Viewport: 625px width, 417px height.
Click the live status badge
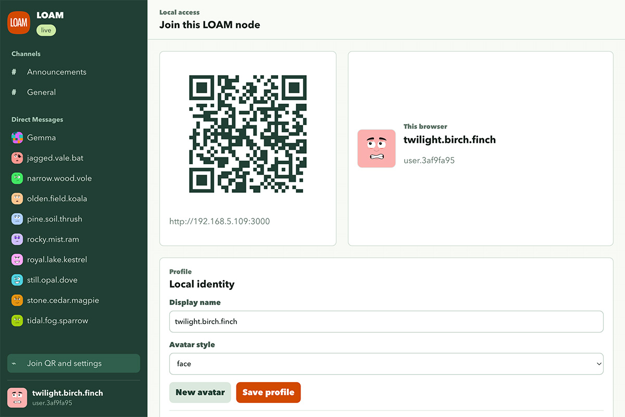pos(46,30)
